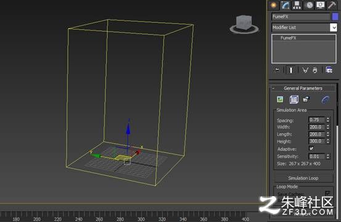This screenshot has height=222, width=341.
Task: Open the Create command panel tab
Action: tap(274, 5)
